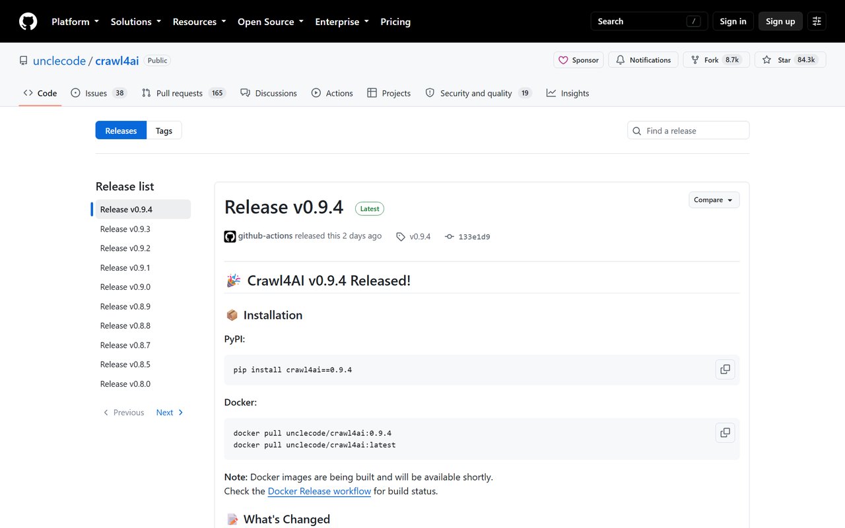Screen dimensions: 845x528
Task: Sponsor the repository with heart button
Action: click(x=578, y=60)
